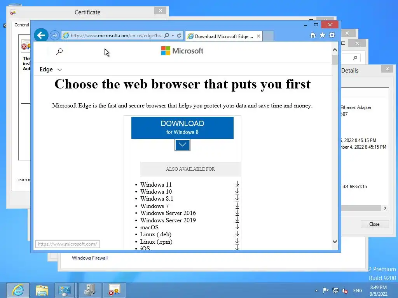Click the search icon in background window

[x=355, y=58]
